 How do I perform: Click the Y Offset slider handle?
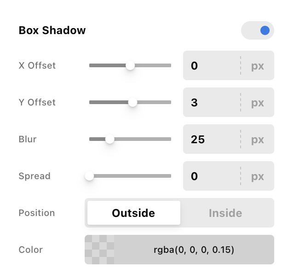[x=132, y=103]
